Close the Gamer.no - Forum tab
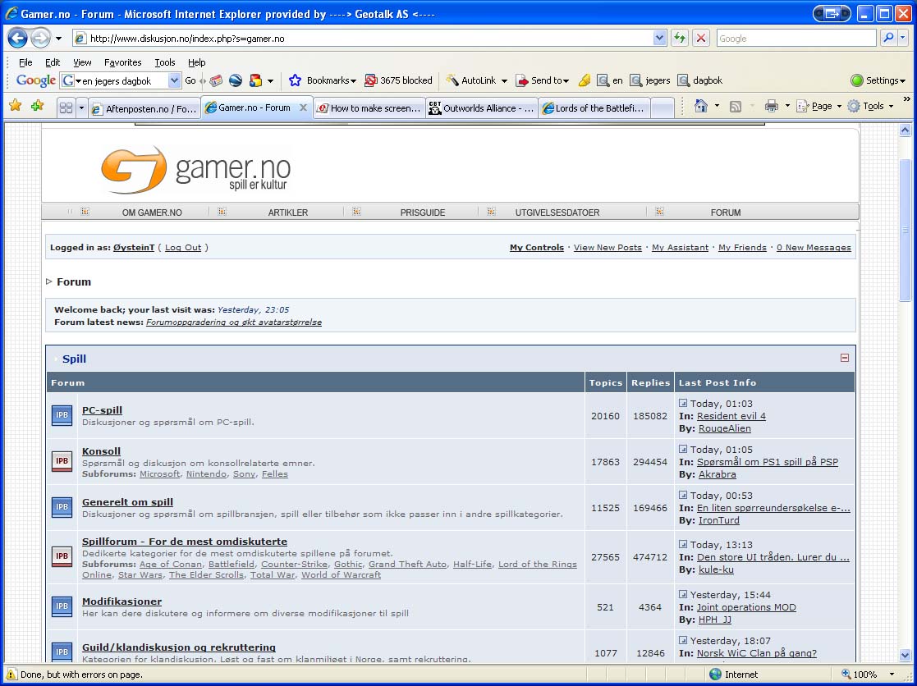 coord(303,107)
